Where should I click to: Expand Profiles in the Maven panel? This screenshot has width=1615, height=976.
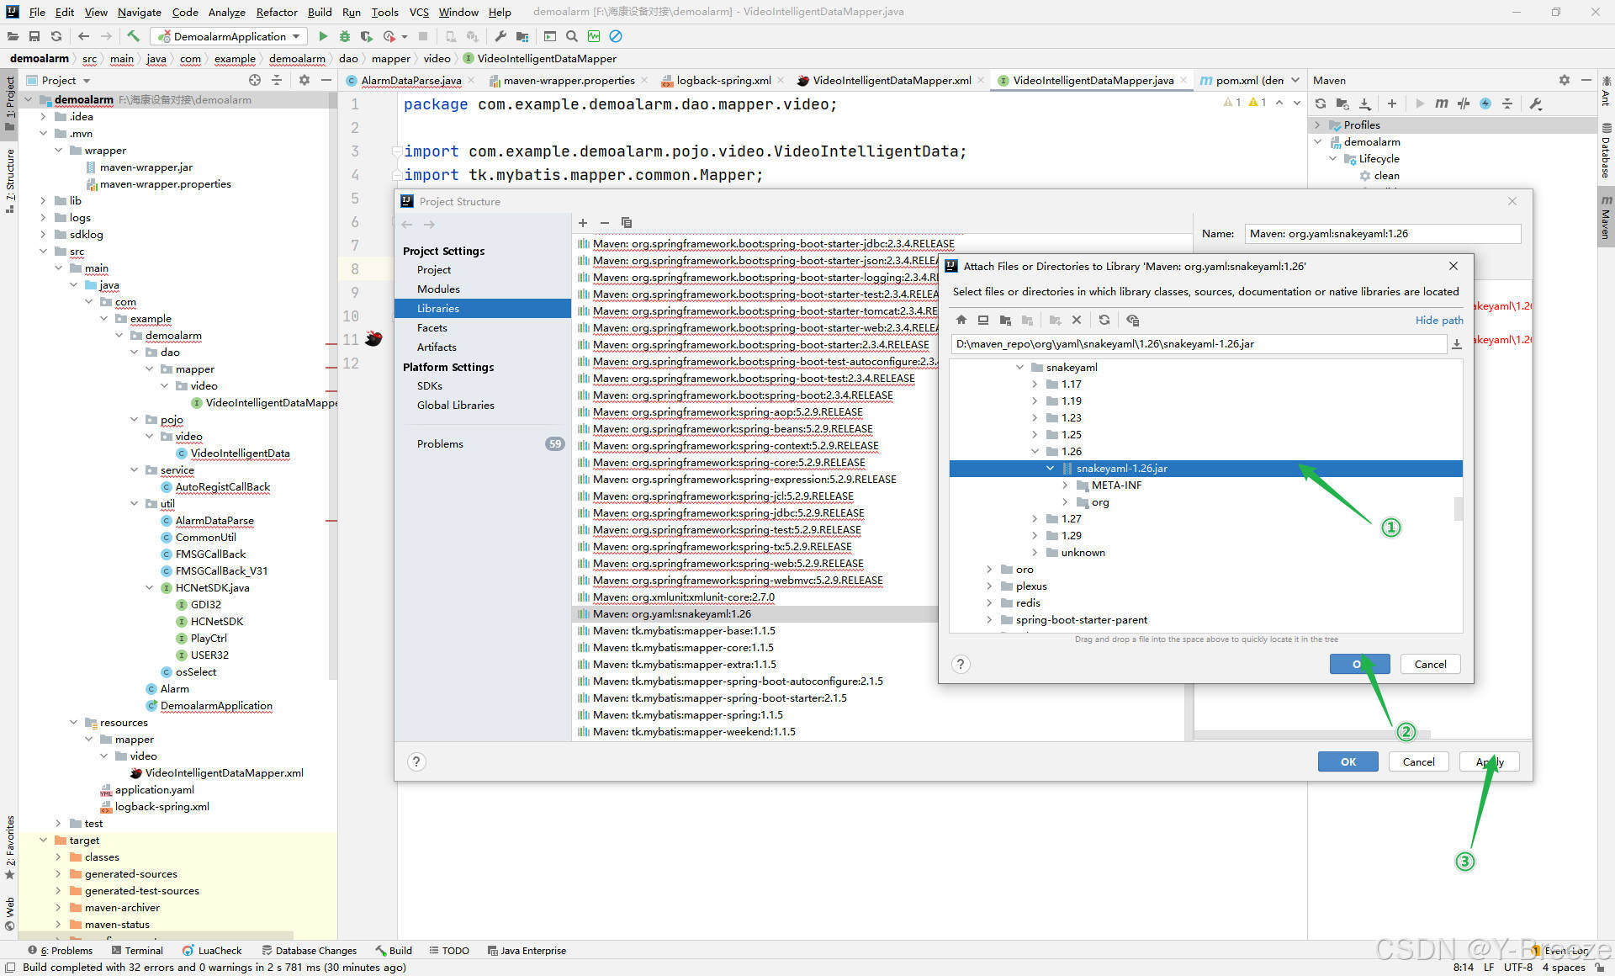[1318, 125]
